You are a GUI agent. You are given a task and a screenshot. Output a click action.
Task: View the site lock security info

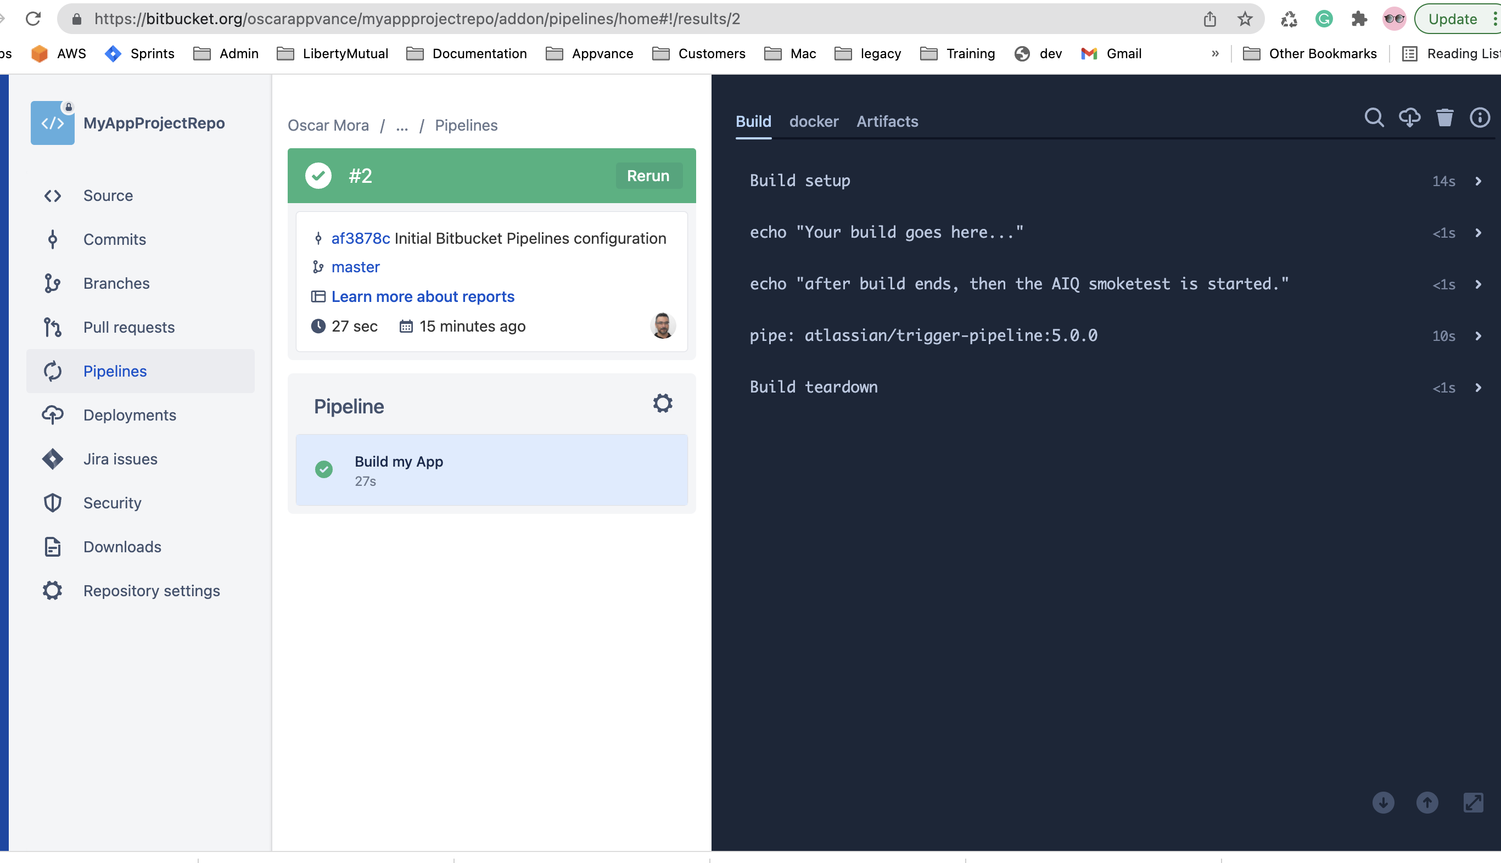click(x=76, y=19)
